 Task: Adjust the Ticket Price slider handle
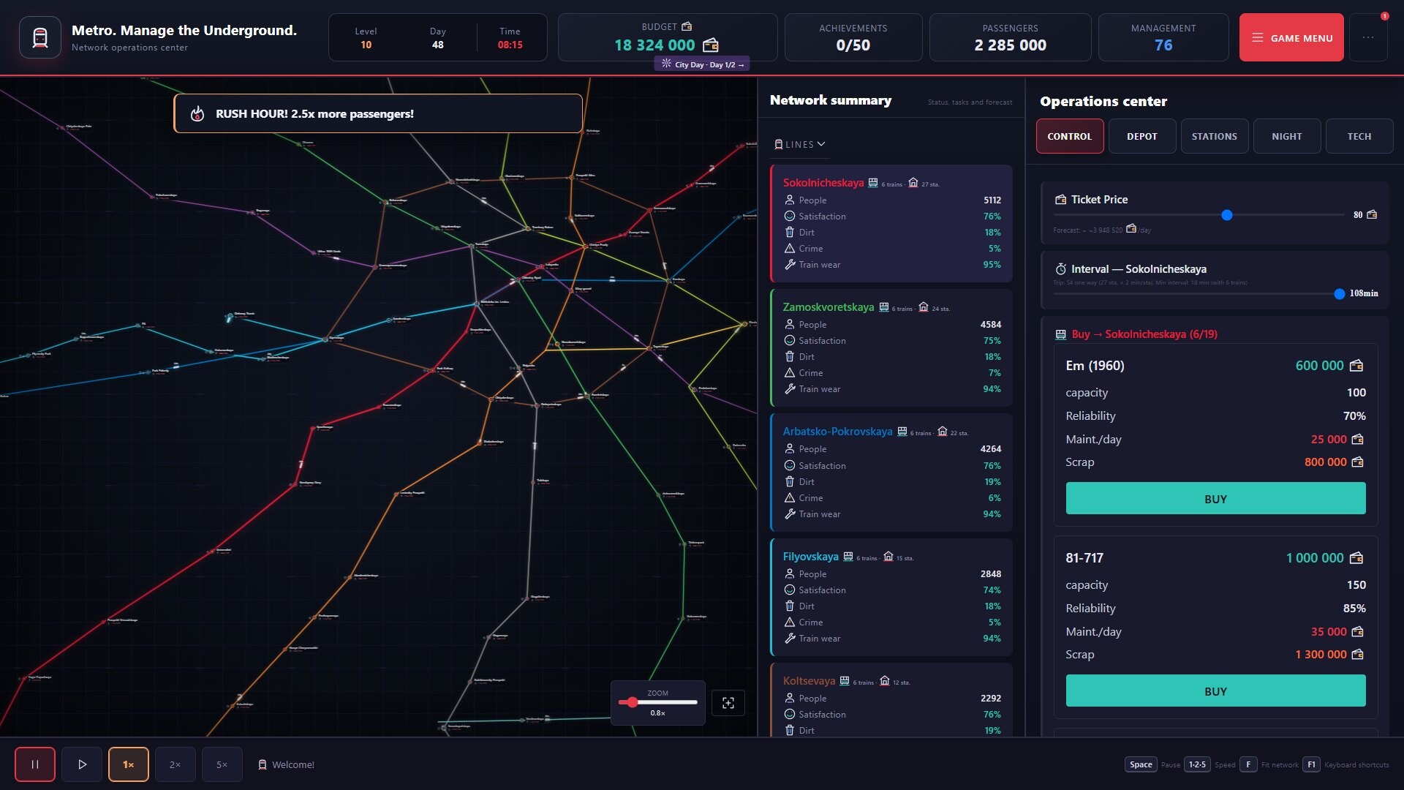coord(1227,215)
